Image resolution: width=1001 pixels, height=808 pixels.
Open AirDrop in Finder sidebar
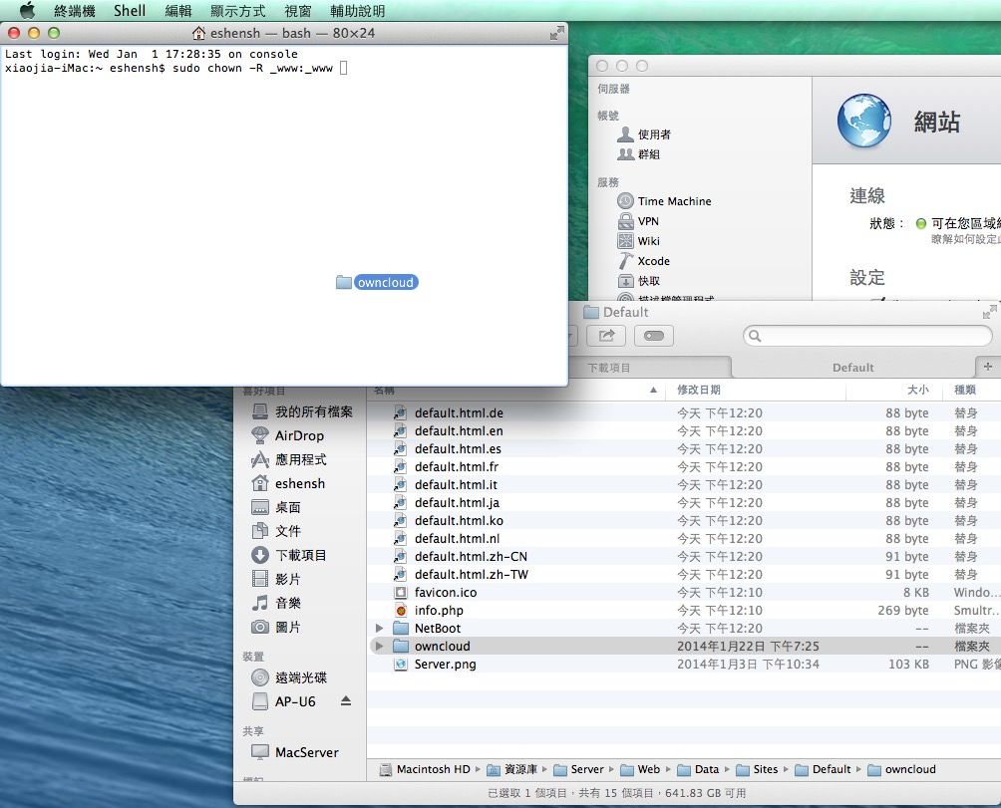point(299,435)
